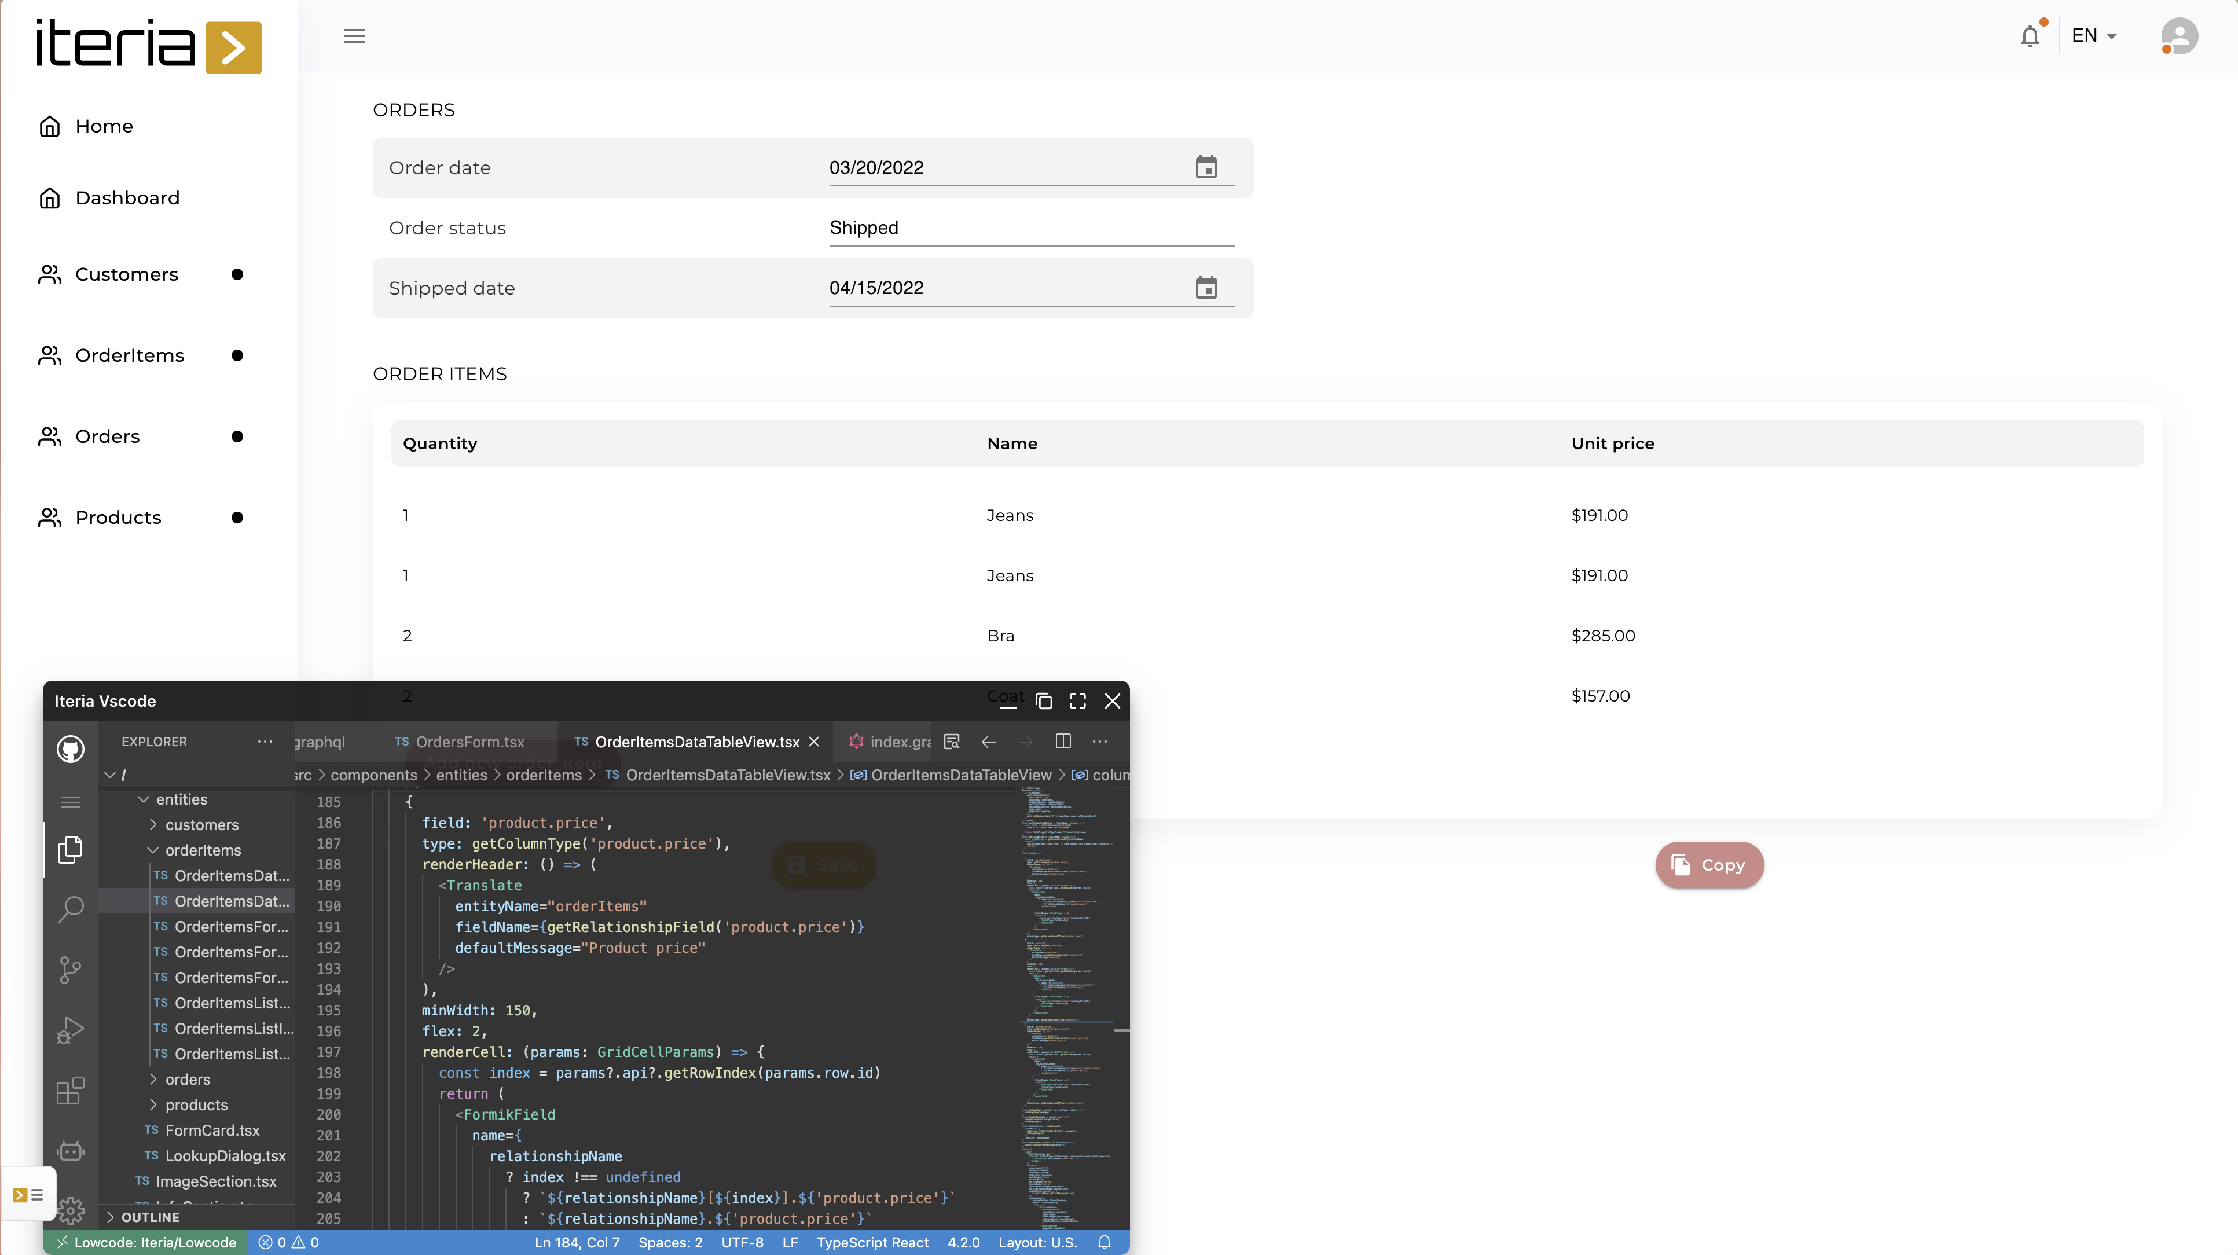The height and width of the screenshot is (1255, 2238).
Task: Click the Copy button
Action: pyautogui.click(x=1709, y=865)
